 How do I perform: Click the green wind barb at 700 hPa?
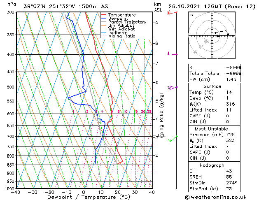(x=173, y=139)
